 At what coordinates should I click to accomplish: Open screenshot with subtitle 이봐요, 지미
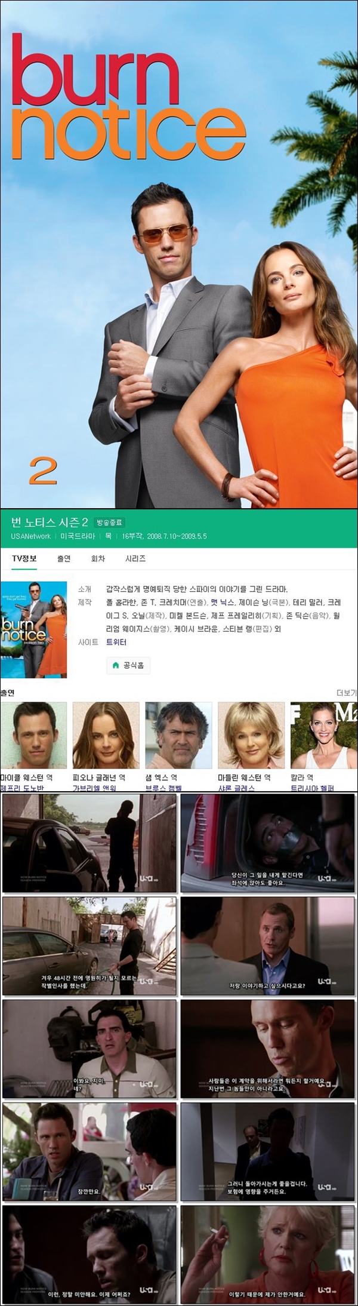point(89,1049)
